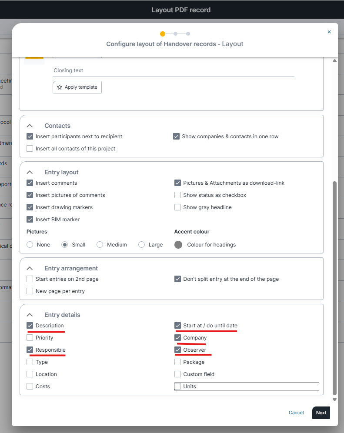The image size is (344, 433).
Task: Click the star icon on Apply template
Action: (60, 87)
